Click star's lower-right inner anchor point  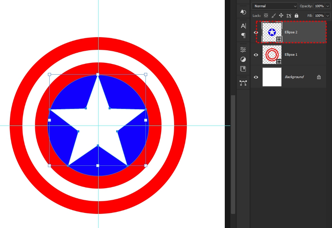117,131
